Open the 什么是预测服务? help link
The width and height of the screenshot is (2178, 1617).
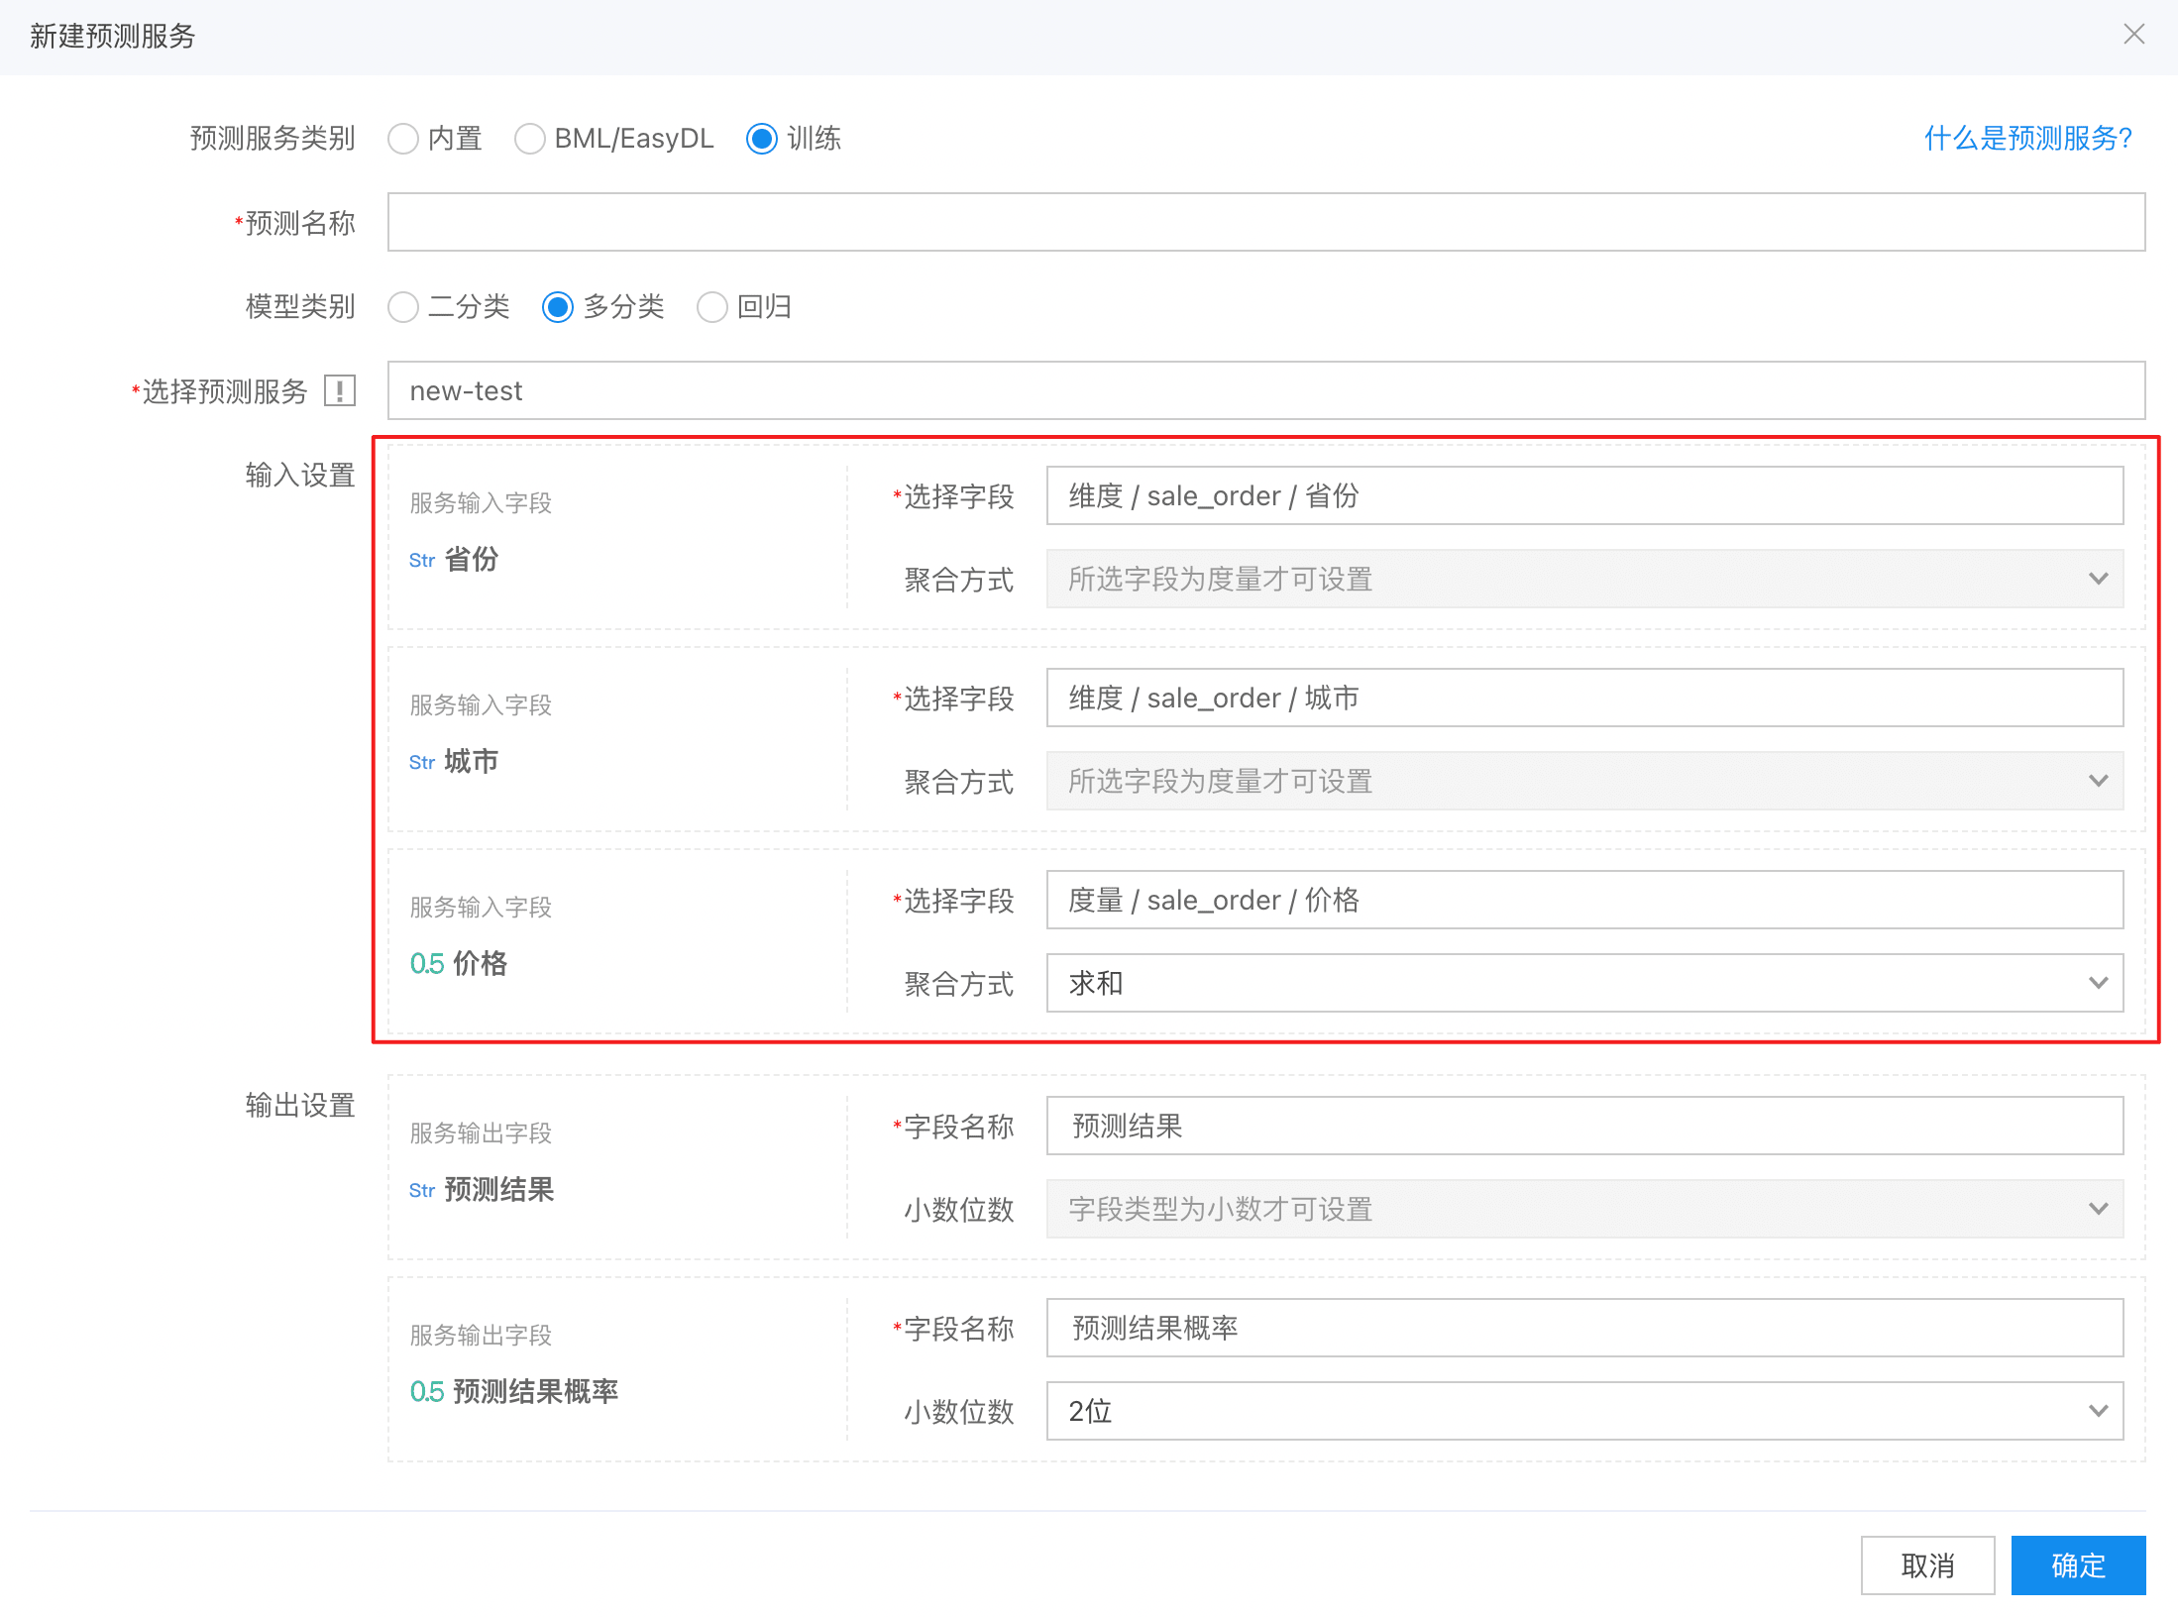pyautogui.click(x=2028, y=138)
